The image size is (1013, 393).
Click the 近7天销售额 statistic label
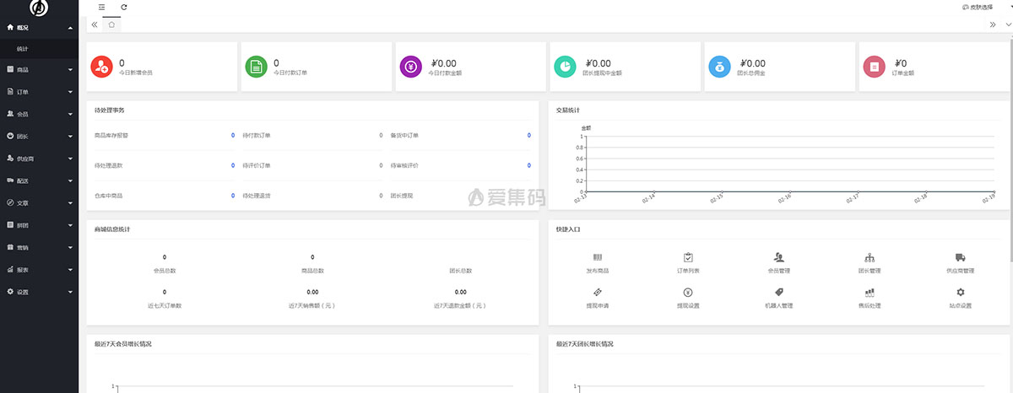312,305
